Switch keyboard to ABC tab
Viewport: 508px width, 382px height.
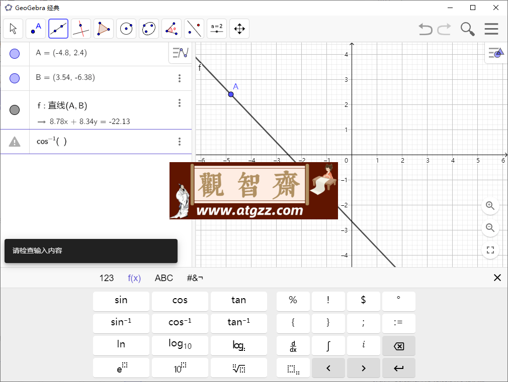pos(164,278)
